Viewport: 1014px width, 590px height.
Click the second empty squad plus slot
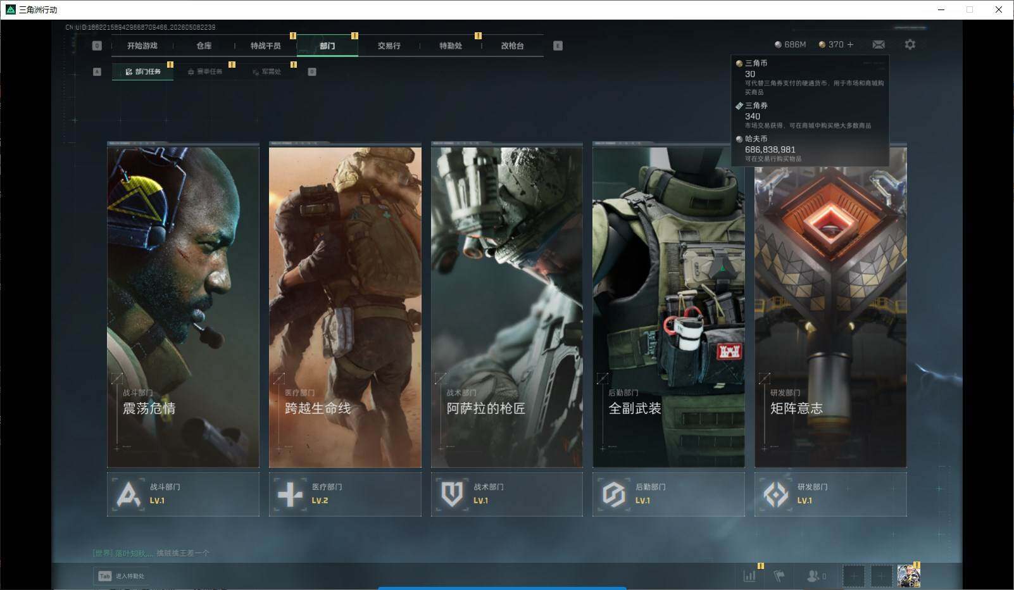(x=880, y=576)
